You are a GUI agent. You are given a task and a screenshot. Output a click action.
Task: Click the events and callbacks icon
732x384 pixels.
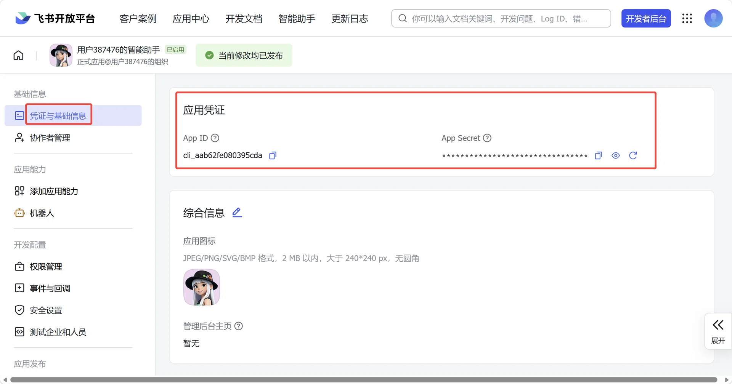[x=19, y=288]
